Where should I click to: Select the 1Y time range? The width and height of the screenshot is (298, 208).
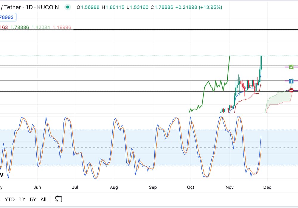(22, 199)
